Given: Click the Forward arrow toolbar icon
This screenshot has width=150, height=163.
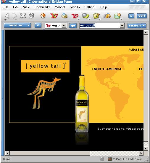Looking at the screenshot, I should 14,16.
